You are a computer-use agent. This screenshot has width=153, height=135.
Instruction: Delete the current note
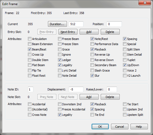click(110, 97)
